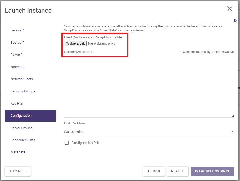Select the Networks step
This screenshot has width=240, height=181.
18,67
